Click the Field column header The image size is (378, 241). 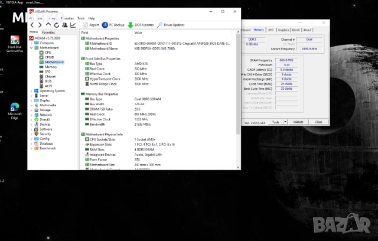tap(106, 32)
